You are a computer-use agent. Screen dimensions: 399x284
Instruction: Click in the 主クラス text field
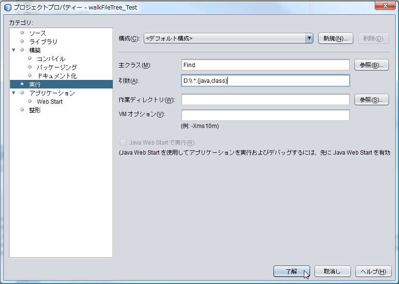265,65
